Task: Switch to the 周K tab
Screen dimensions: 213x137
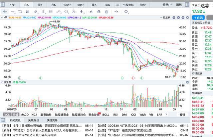Action: [x=40, y=5]
